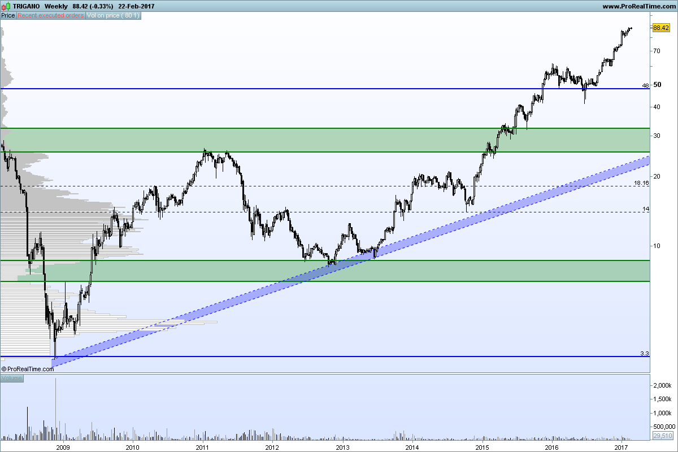This screenshot has height=452, width=678.
Task: Select the Price tab label
Action: [8, 15]
